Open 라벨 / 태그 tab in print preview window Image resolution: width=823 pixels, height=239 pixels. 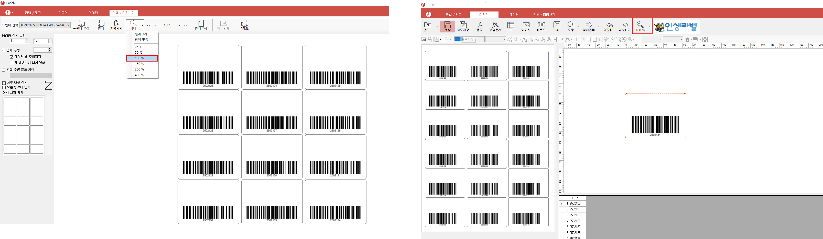click(x=33, y=13)
